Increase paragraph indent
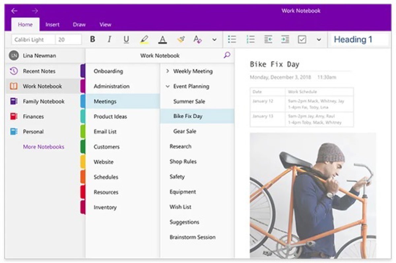 click(285, 40)
